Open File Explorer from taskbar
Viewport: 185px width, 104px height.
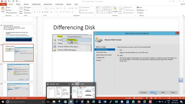pos(54,102)
